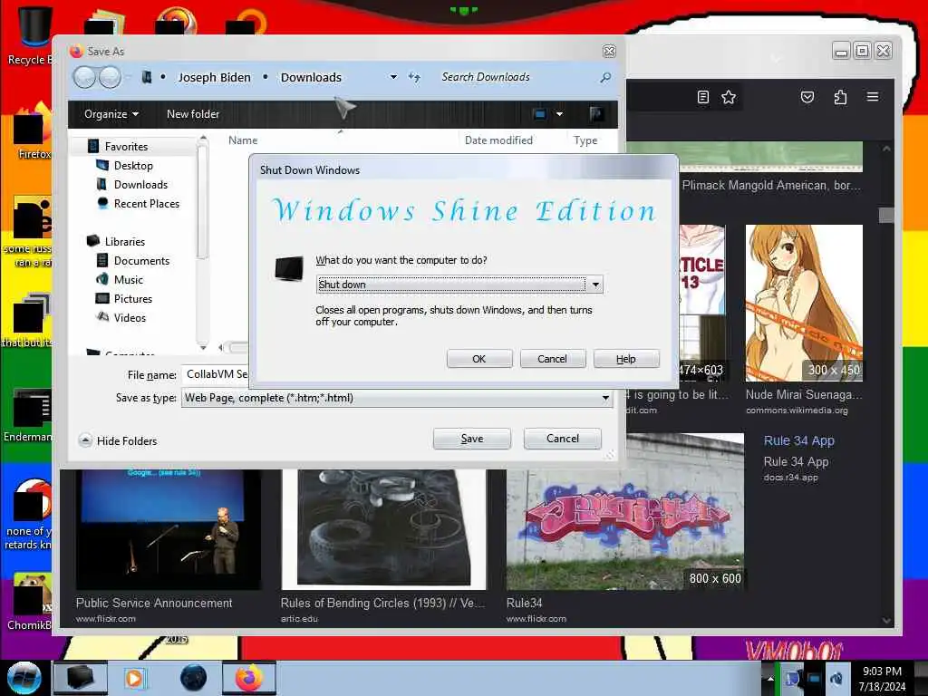This screenshot has width=928, height=696.
Task: Select the ChomikBox desktop icon
Action: tap(30, 602)
